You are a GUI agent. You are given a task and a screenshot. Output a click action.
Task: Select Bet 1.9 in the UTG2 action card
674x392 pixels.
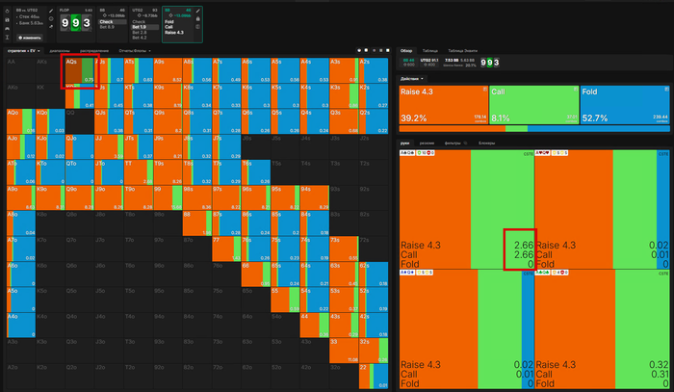coord(144,27)
